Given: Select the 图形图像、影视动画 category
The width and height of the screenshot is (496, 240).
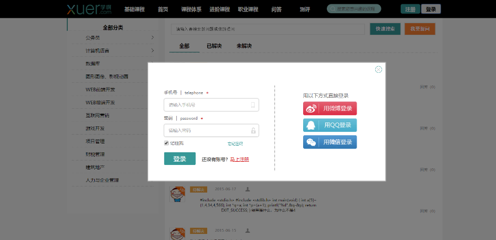Looking at the screenshot, I should tap(107, 76).
